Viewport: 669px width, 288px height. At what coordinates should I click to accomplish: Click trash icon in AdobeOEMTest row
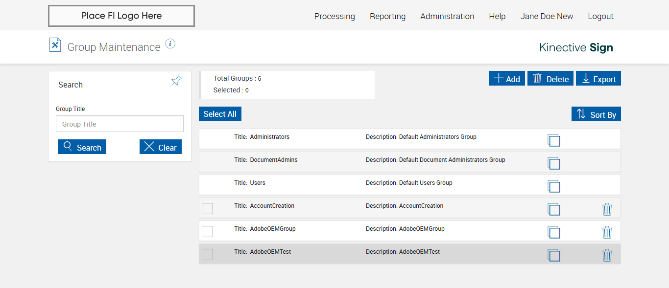(x=607, y=255)
